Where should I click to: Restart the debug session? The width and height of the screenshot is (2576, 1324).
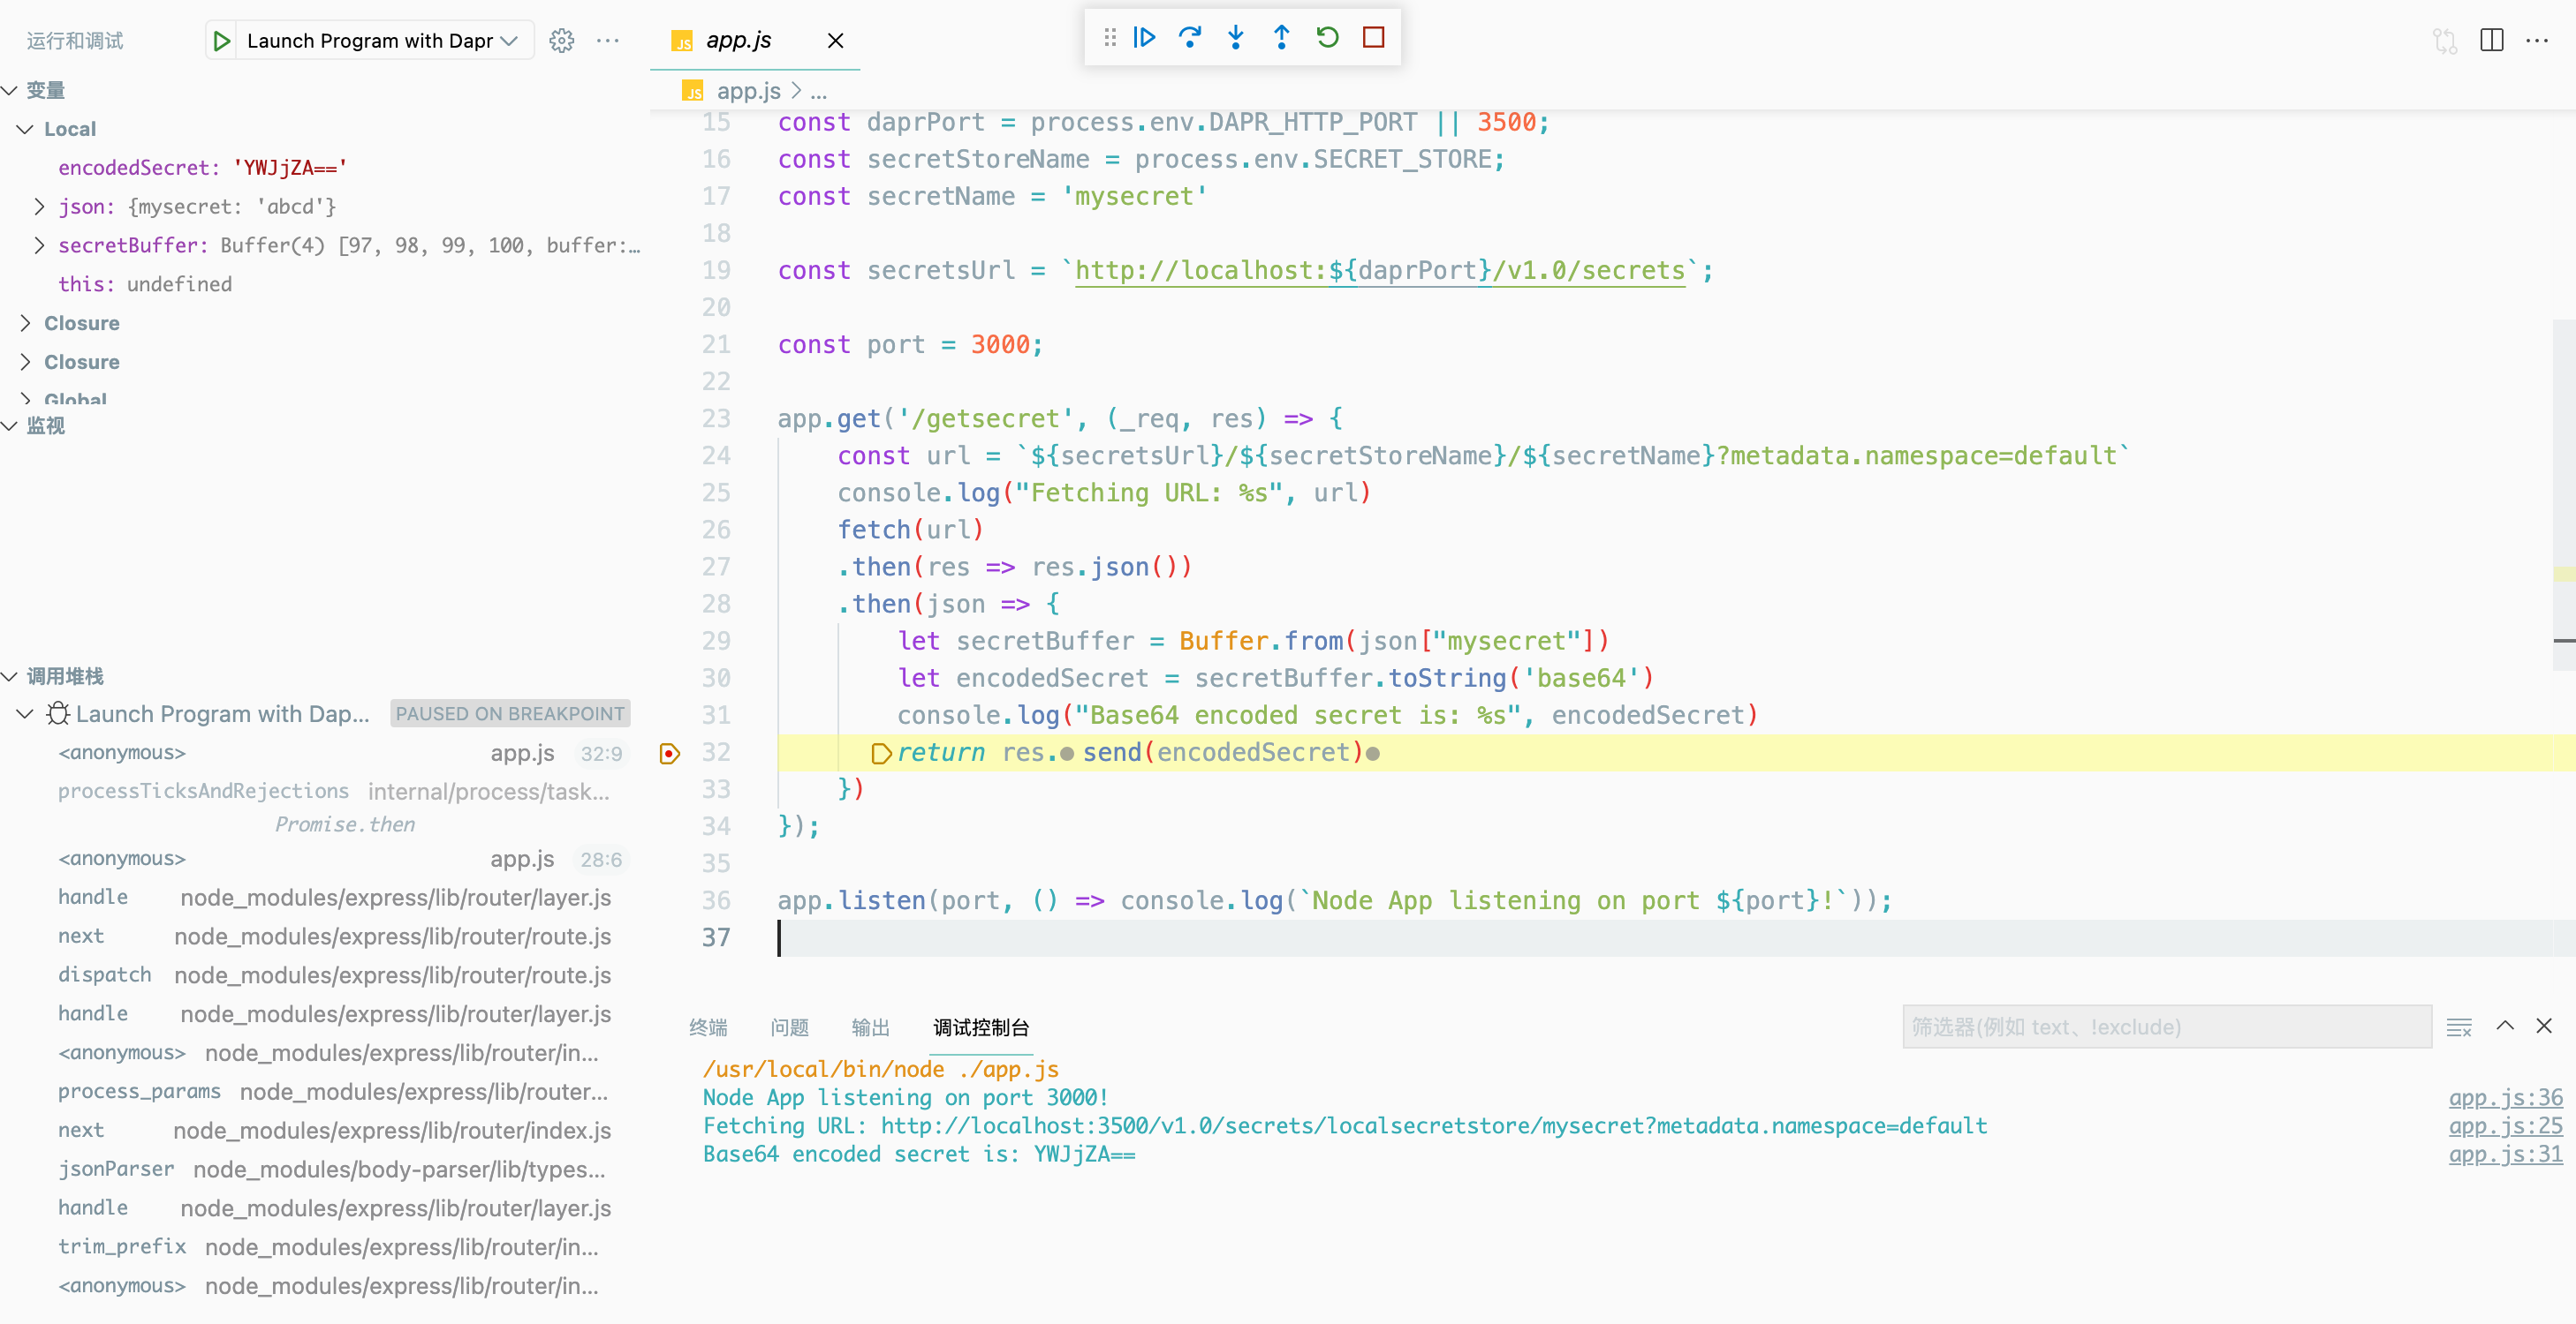(x=1327, y=38)
